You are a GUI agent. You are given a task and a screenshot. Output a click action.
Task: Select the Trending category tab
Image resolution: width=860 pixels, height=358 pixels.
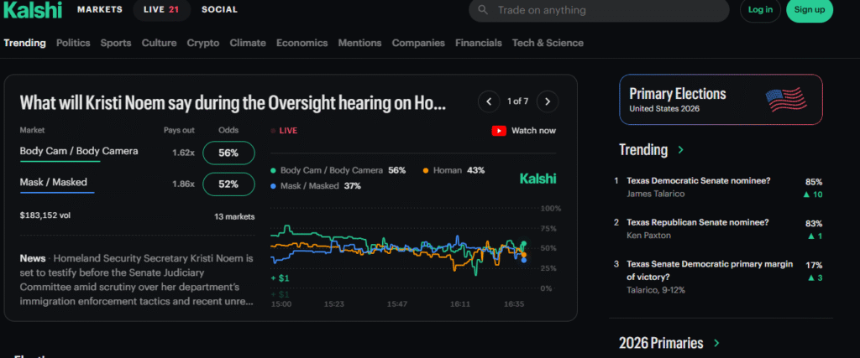(24, 43)
